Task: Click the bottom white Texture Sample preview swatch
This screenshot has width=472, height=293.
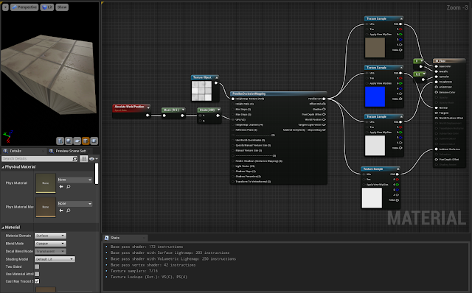Action: coord(372,198)
